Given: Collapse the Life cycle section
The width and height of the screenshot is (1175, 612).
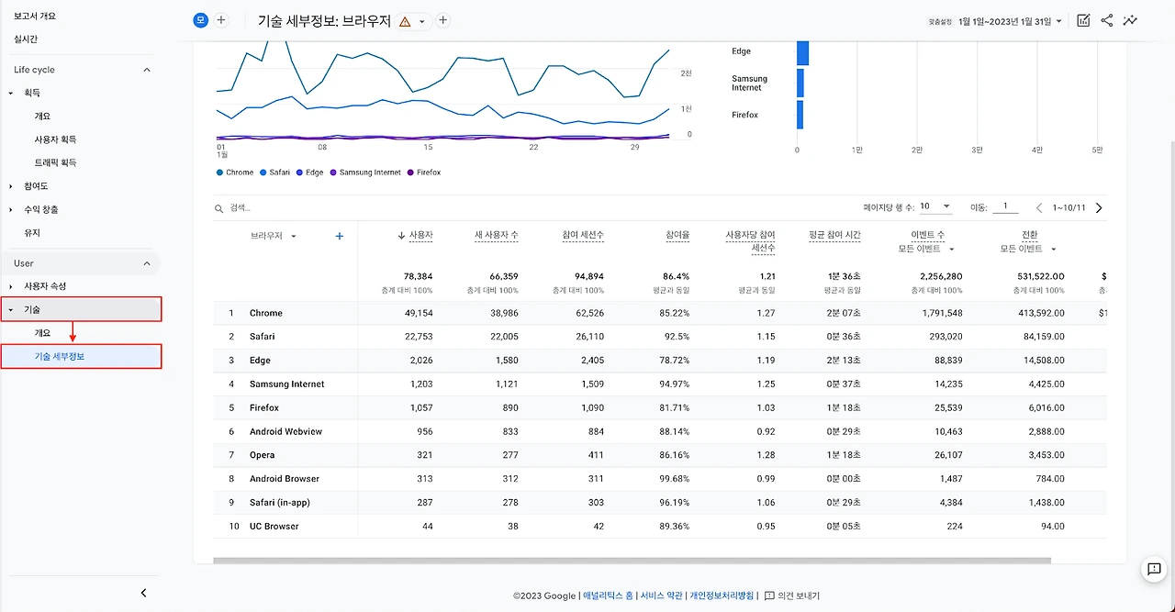Looking at the screenshot, I should [x=147, y=70].
